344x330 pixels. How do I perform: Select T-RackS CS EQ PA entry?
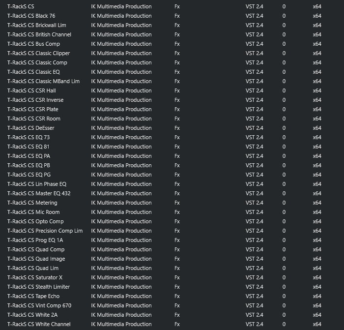29,156
